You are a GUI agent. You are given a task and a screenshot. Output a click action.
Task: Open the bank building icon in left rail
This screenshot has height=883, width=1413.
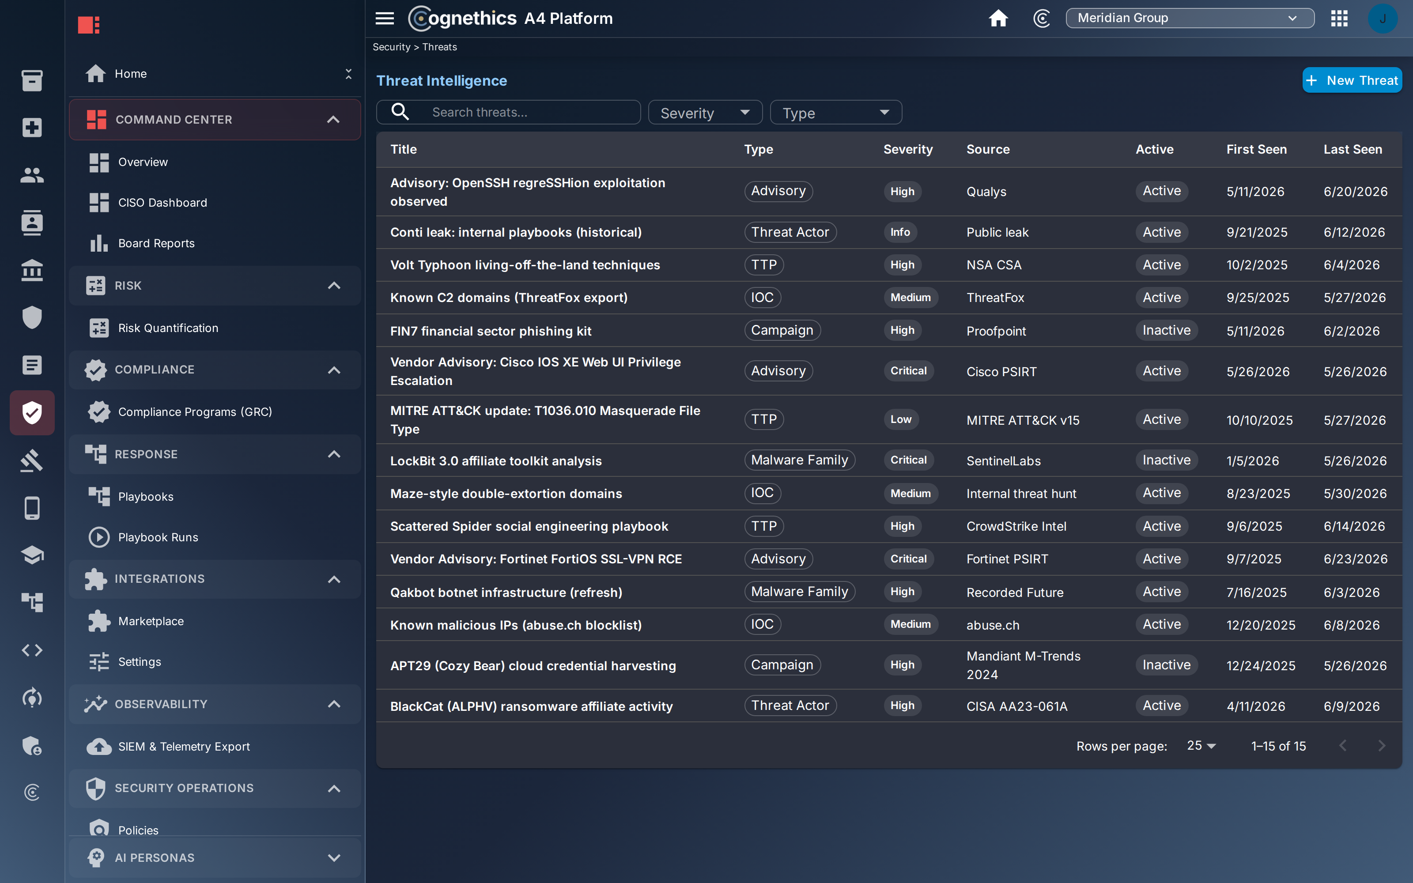click(32, 270)
